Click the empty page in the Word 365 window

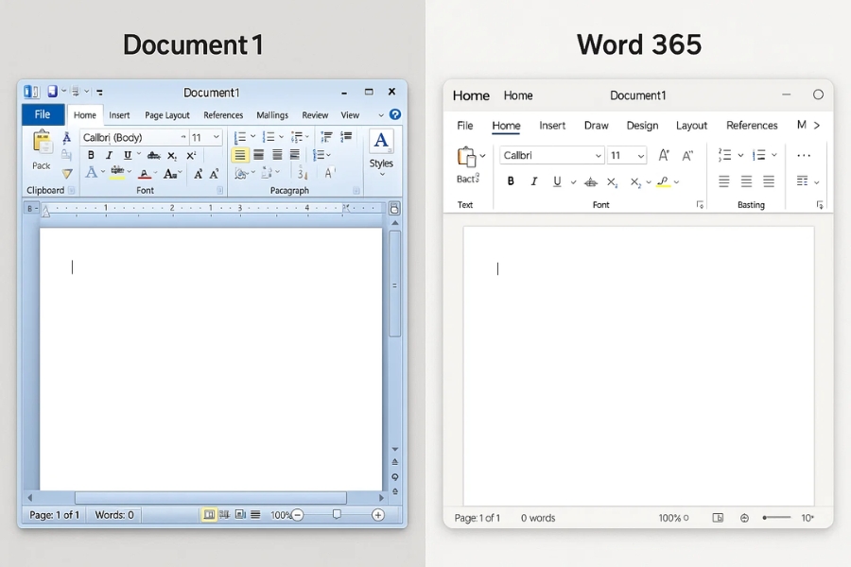[x=638, y=366]
